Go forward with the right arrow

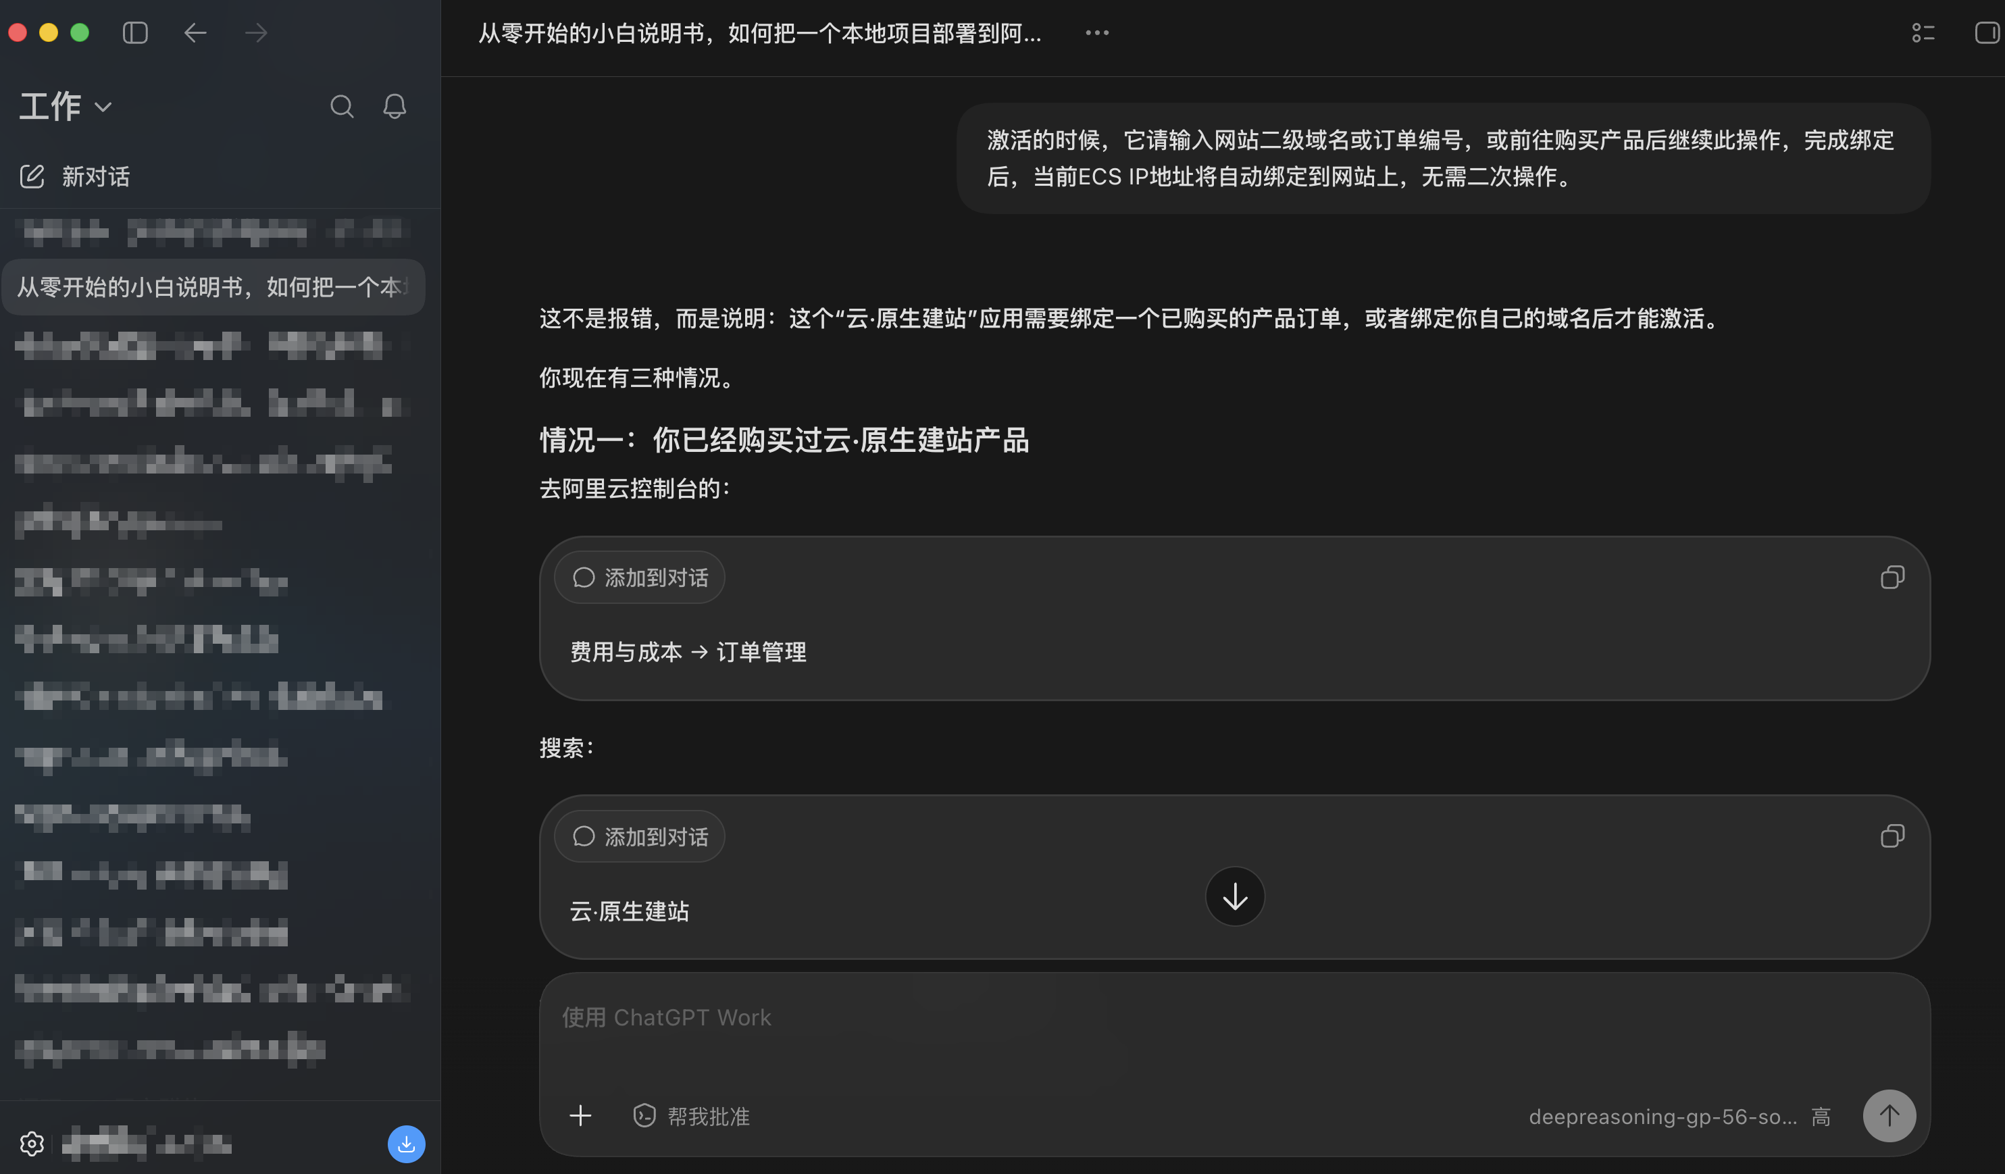(256, 32)
